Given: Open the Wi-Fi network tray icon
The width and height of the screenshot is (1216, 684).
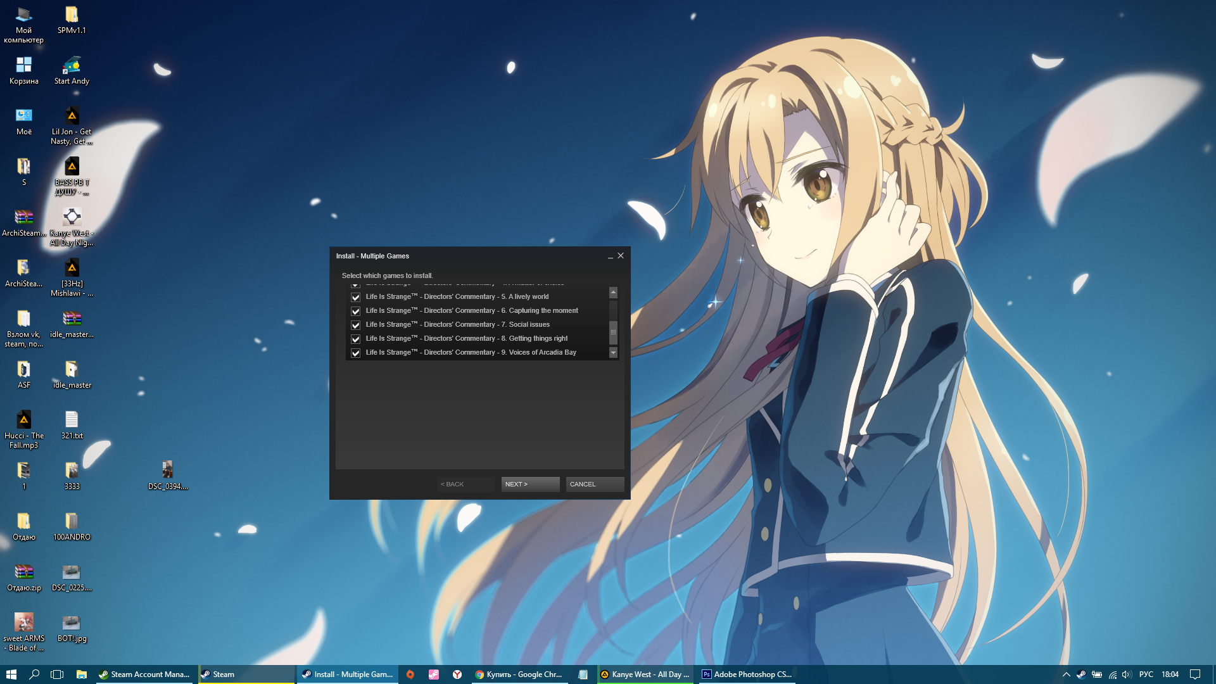Looking at the screenshot, I should [1112, 674].
